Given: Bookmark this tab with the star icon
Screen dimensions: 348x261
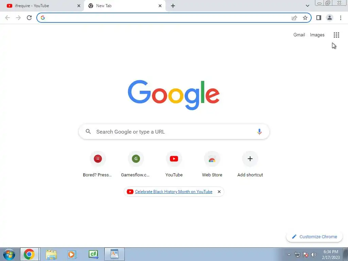Looking at the screenshot, I should pos(305,18).
